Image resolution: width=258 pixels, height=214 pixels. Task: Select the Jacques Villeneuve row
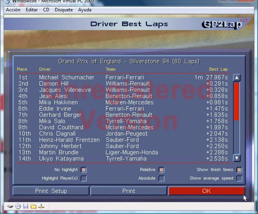click(x=123, y=90)
